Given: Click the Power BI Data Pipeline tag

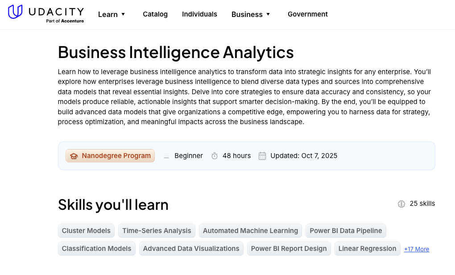Looking at the screenshot, I should tap(346, 231).
